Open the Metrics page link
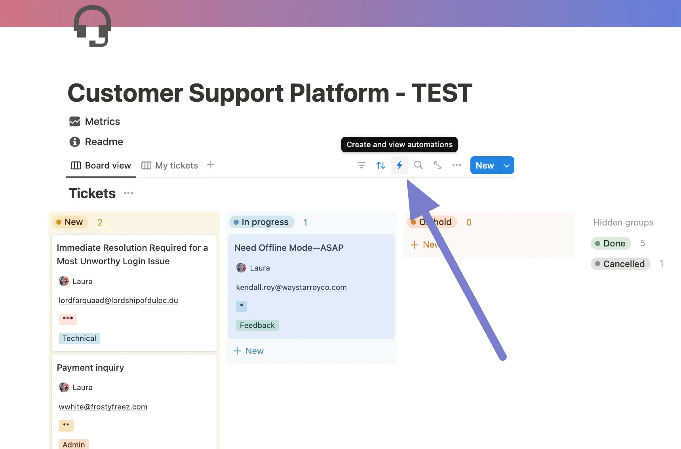Viewport: 681px width, 449px height. pos(102,121)
